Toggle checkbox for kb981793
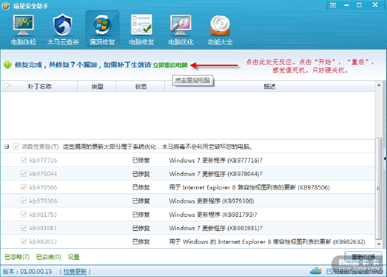Screen dimensions: 387x277 (24, 214)
